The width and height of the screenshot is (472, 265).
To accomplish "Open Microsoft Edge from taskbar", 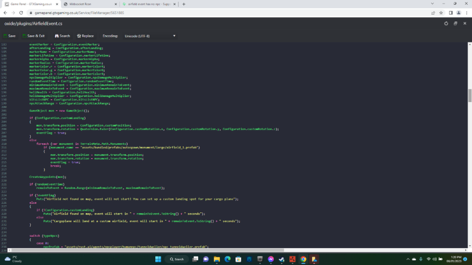I will coord(228,259).
